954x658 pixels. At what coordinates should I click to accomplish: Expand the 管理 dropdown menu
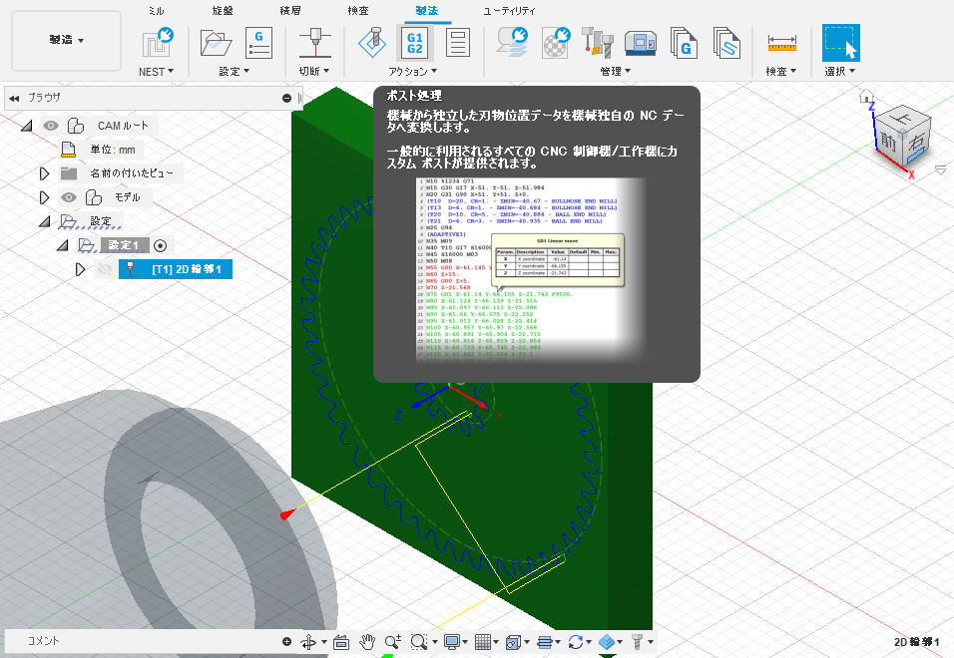coord(615,71)
